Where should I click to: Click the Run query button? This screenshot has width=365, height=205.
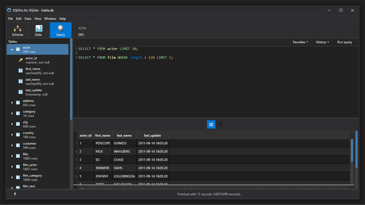[x=345, y=42]
